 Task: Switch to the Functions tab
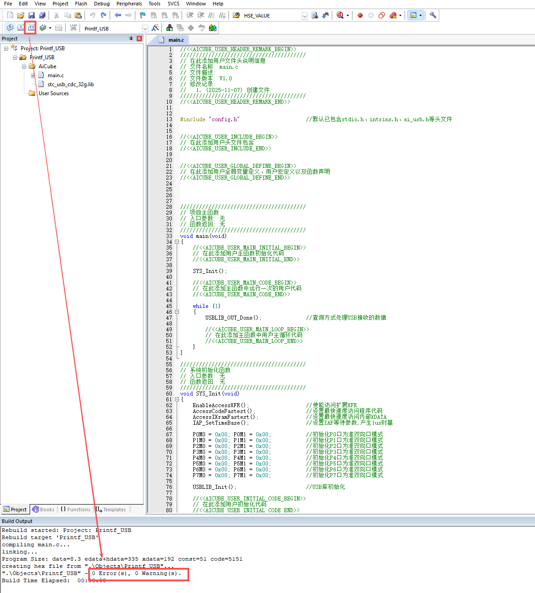click(75, 510)
